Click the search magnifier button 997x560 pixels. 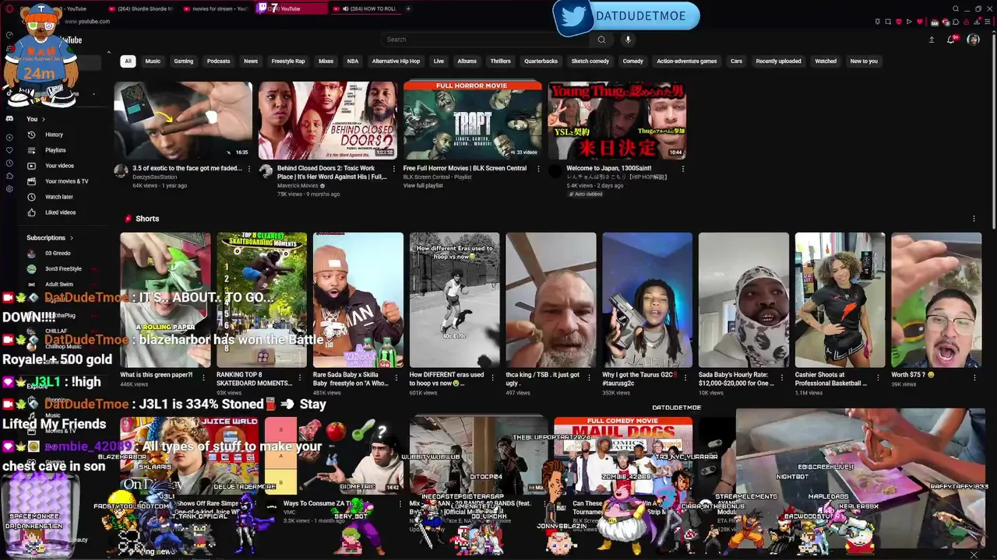coord(601,40)
